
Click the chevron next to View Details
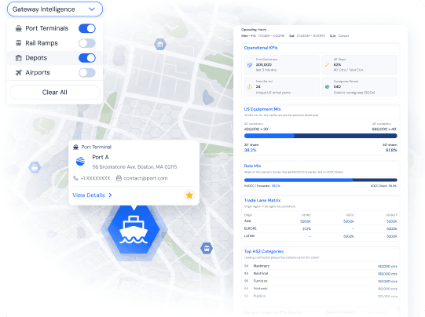coord(110,195)
